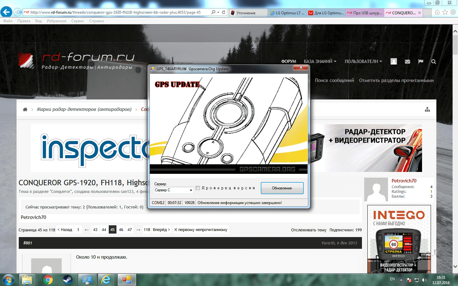Switch to the LG Optimus L7 tab

tap(287, 13)
